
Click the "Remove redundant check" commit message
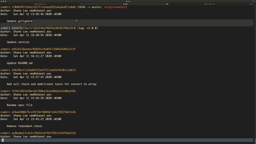(24, 126)
